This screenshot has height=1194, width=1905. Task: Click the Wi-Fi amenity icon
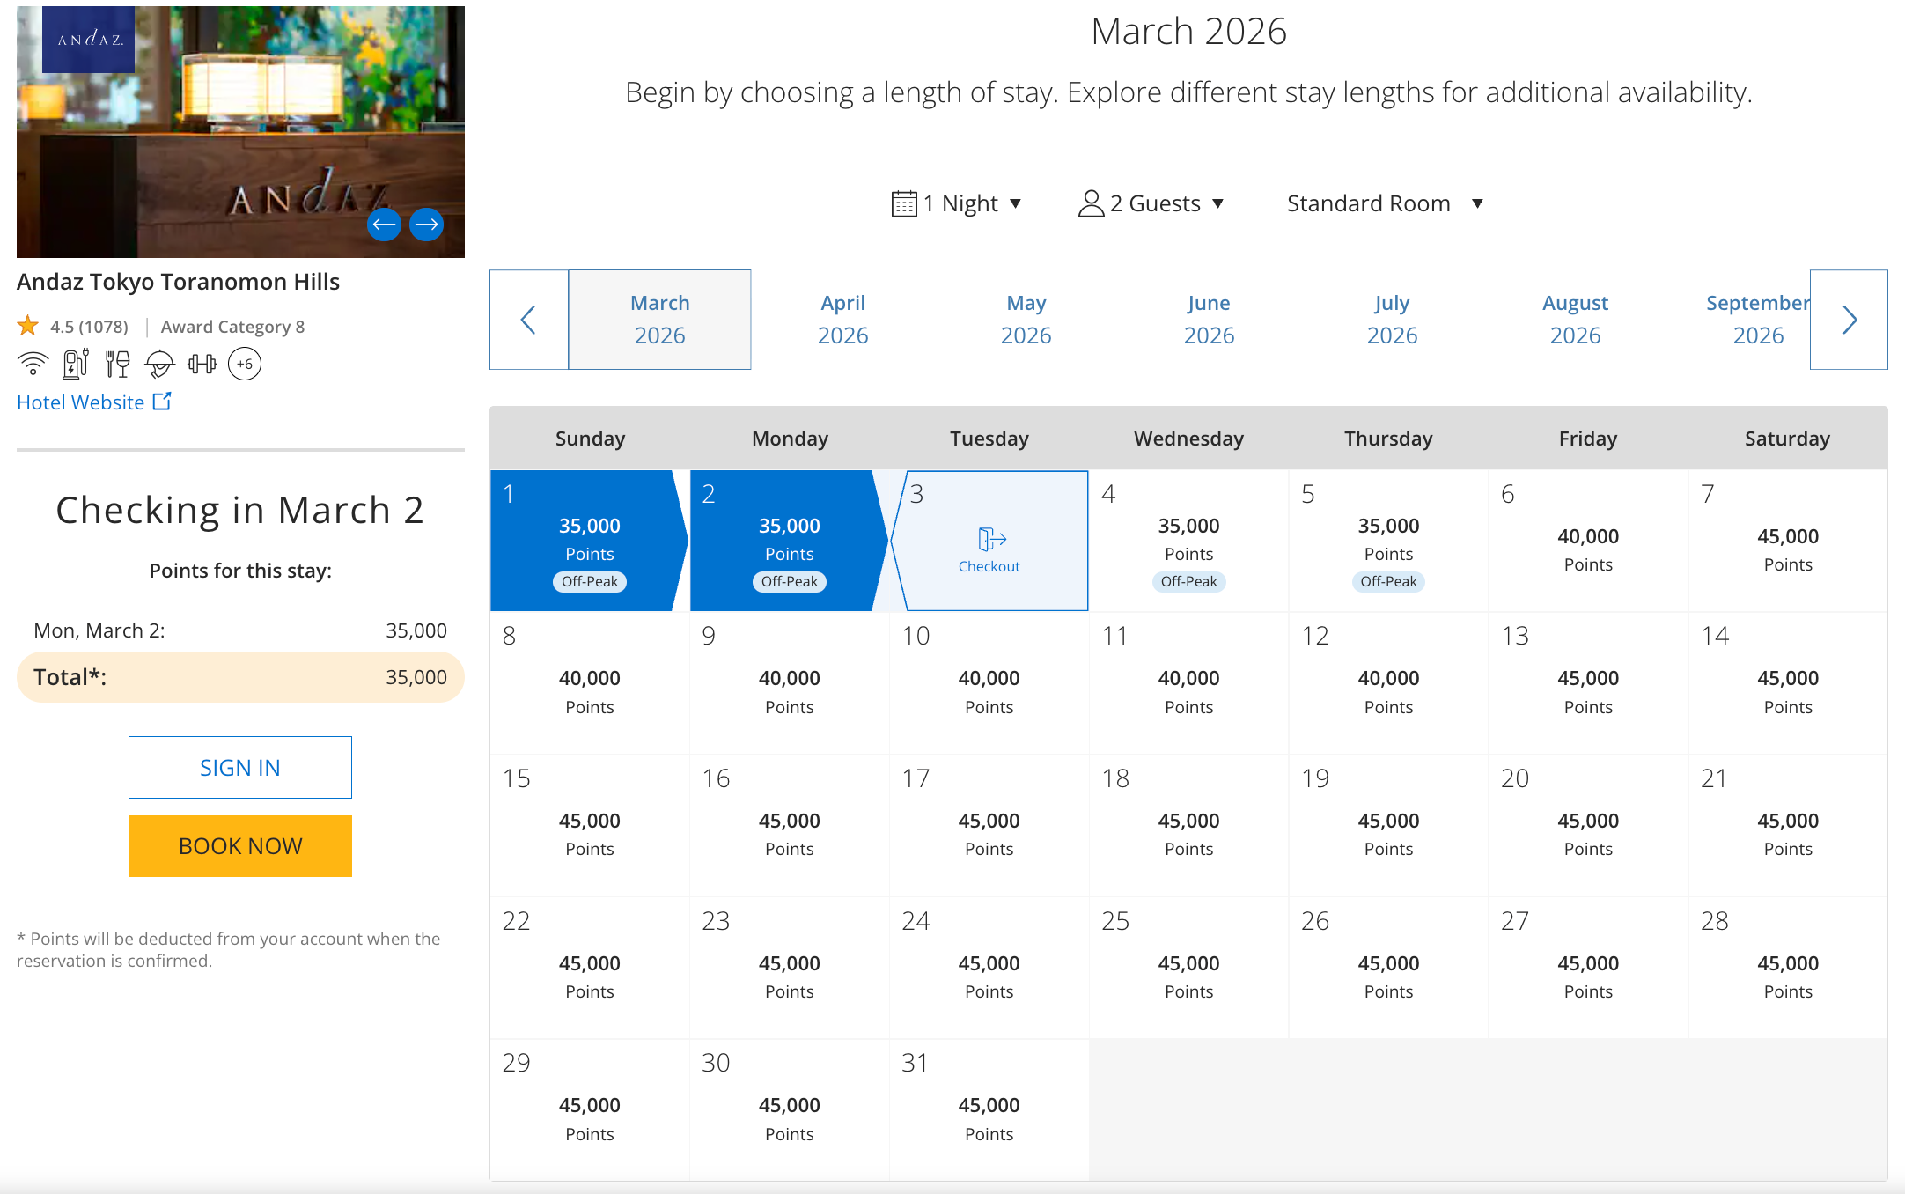[33, 364]
